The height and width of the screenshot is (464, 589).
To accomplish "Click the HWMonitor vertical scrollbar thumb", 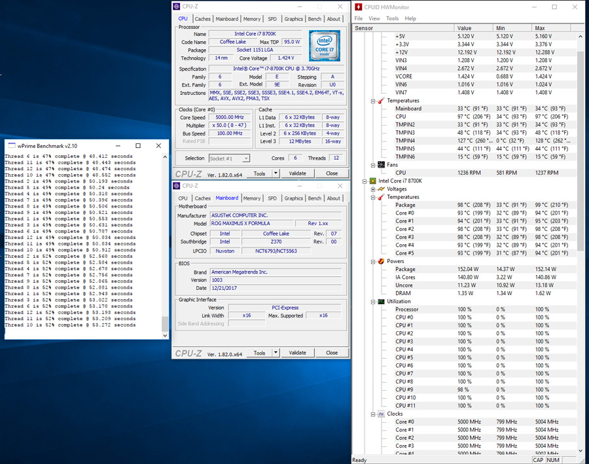I will pyautogui.click(x=580, y=151).
